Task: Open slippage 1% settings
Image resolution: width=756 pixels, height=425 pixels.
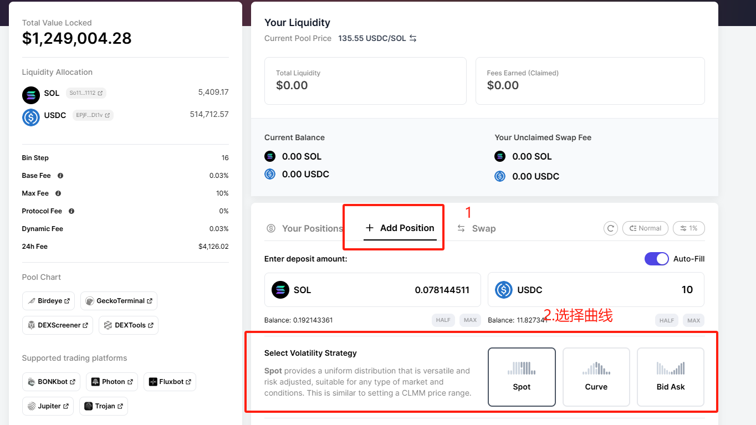Action: [689, 228]
